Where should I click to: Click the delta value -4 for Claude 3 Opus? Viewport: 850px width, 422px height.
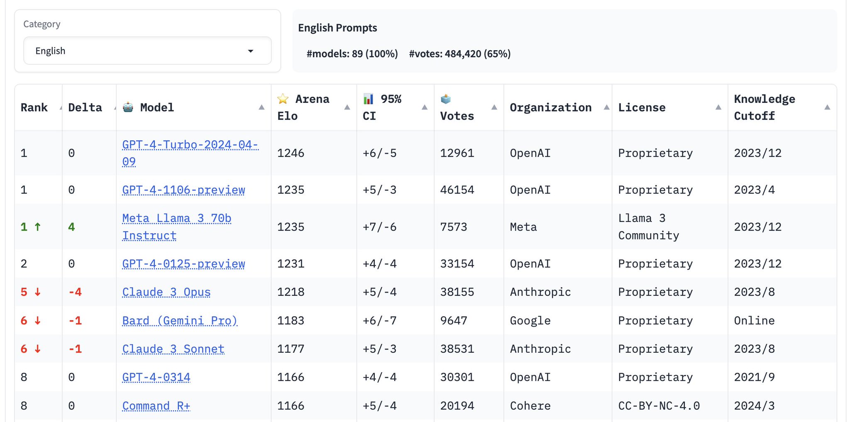[75, 292]
